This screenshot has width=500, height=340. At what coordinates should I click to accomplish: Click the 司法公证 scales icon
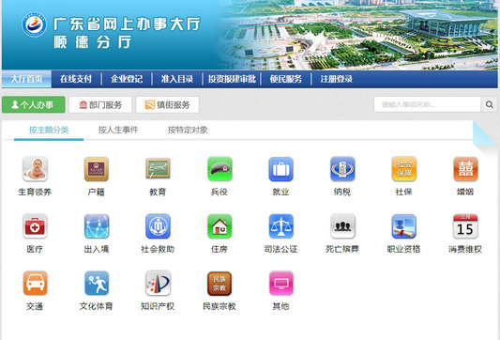coord(280,226)
